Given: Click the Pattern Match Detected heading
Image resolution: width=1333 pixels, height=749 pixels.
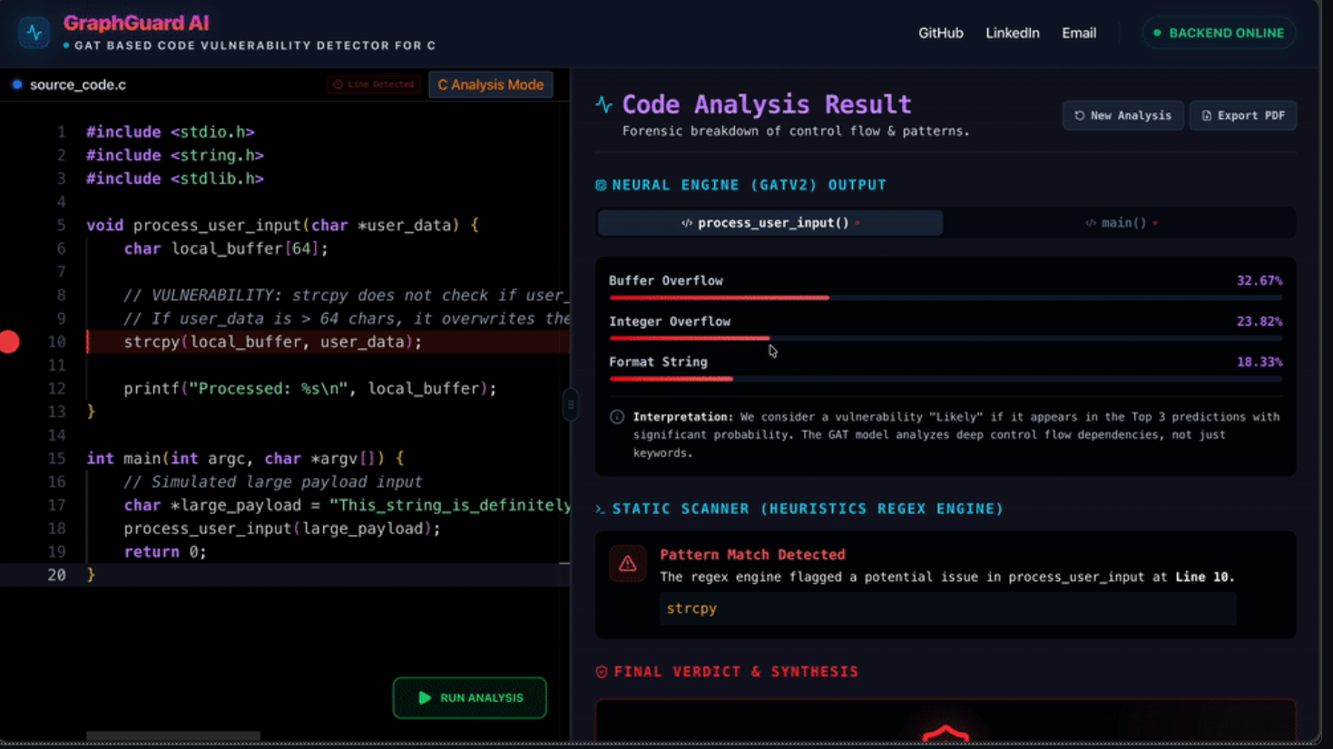Looking at the screenshot, I should click(752, 554).
